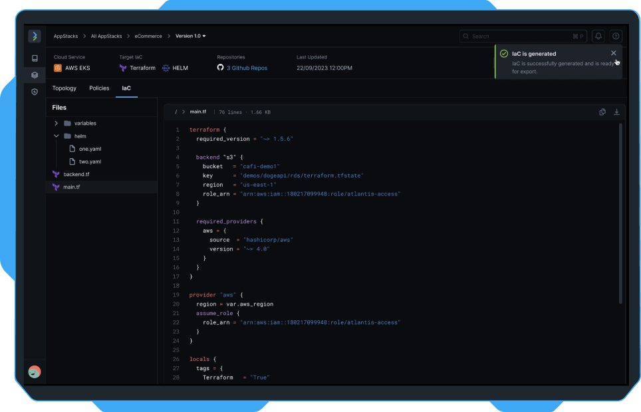641x412 pixels.
Task: Click the variables folder icon
Action: (67, 123)
